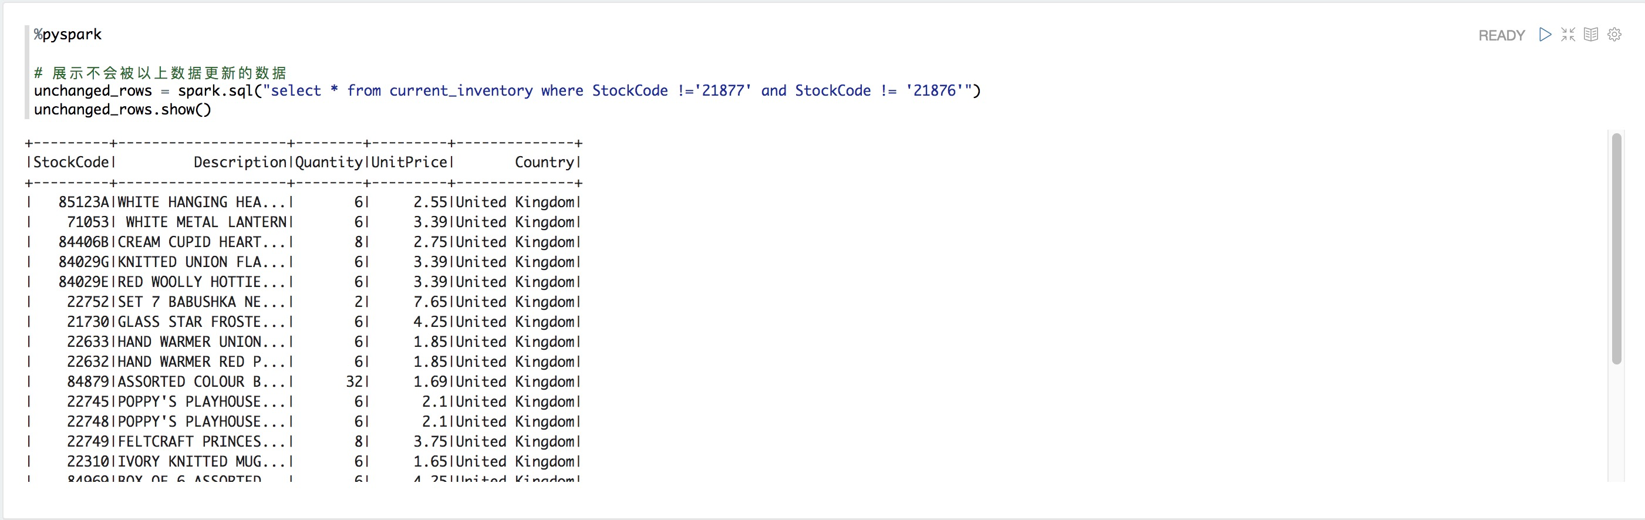Place cursor on the %pyspark interpreter line
The image size is (1645, 520).
(68, 35)
